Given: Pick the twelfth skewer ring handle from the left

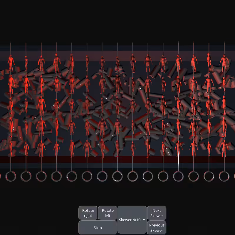Looking at the screenshot, I should [178, 176].
